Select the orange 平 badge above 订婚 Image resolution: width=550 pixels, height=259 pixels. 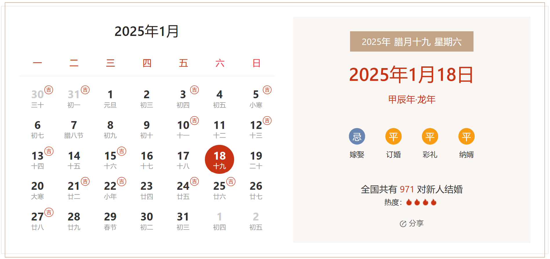coord(394,136)
